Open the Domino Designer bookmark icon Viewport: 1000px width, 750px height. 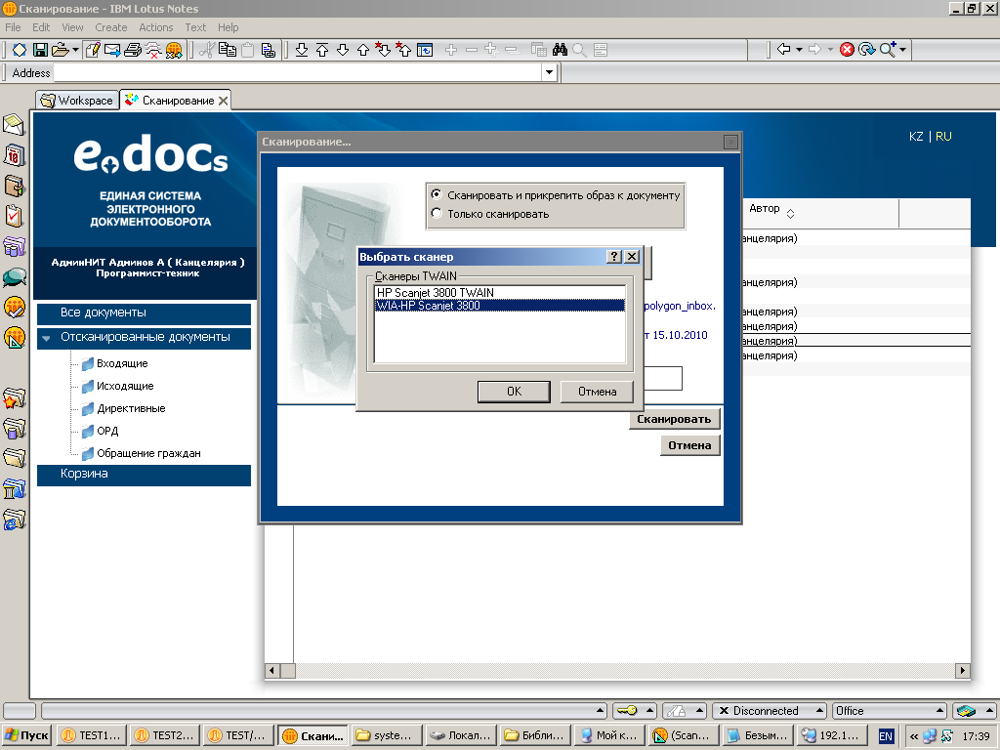tap(14, 337)
